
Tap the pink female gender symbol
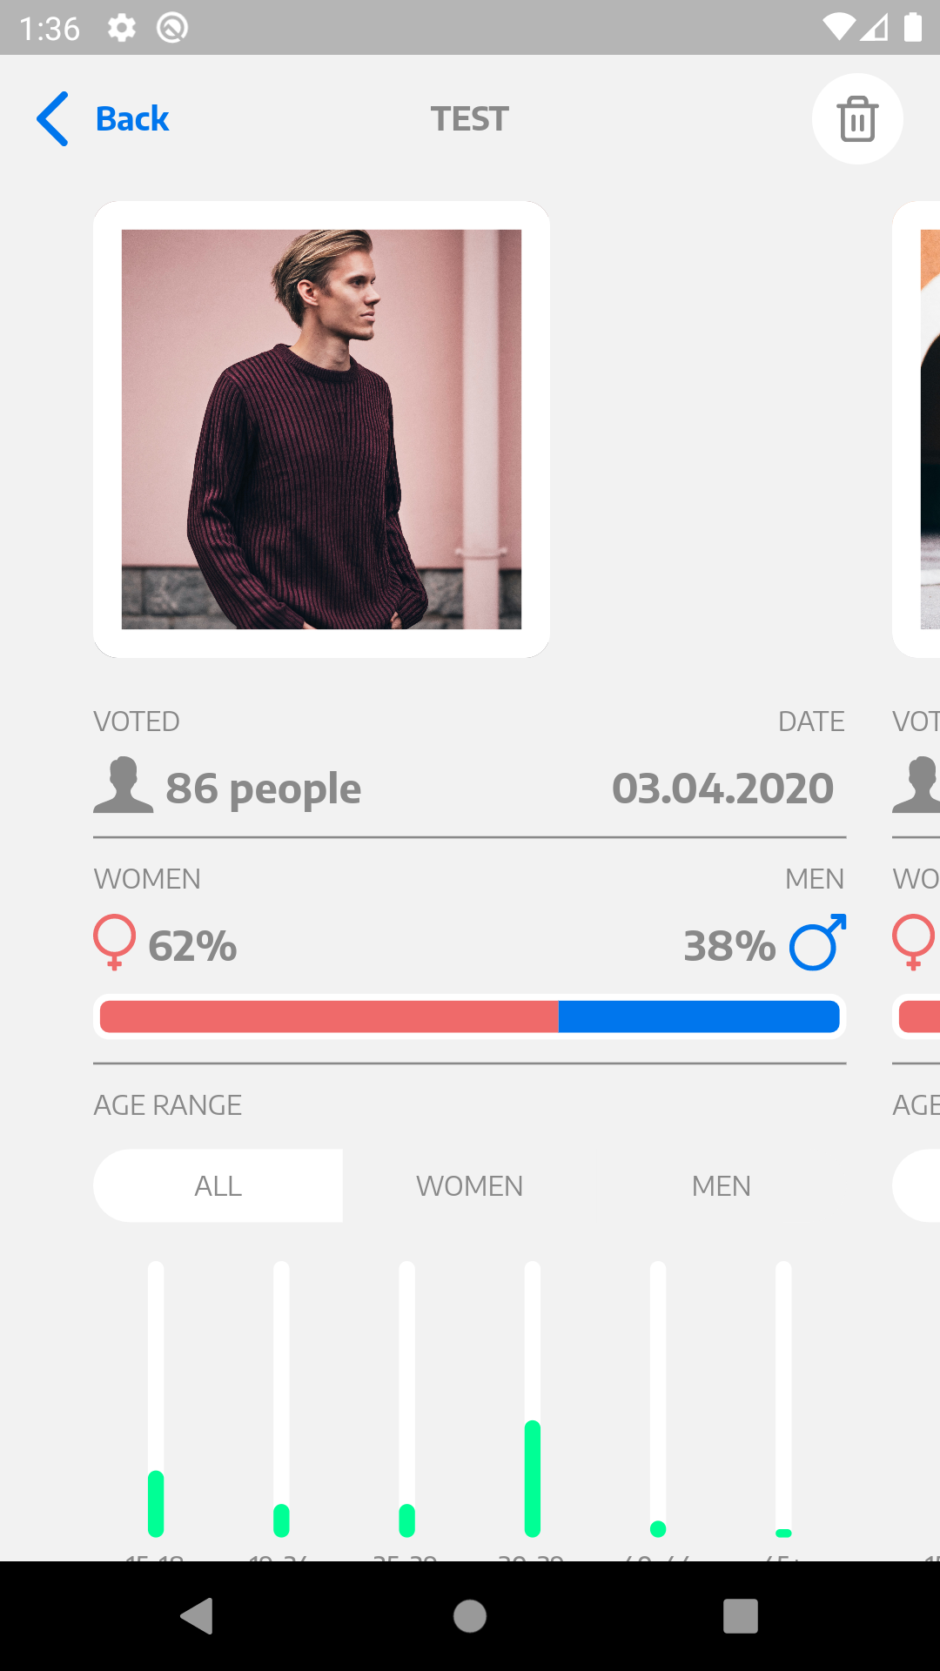point(115,942)
